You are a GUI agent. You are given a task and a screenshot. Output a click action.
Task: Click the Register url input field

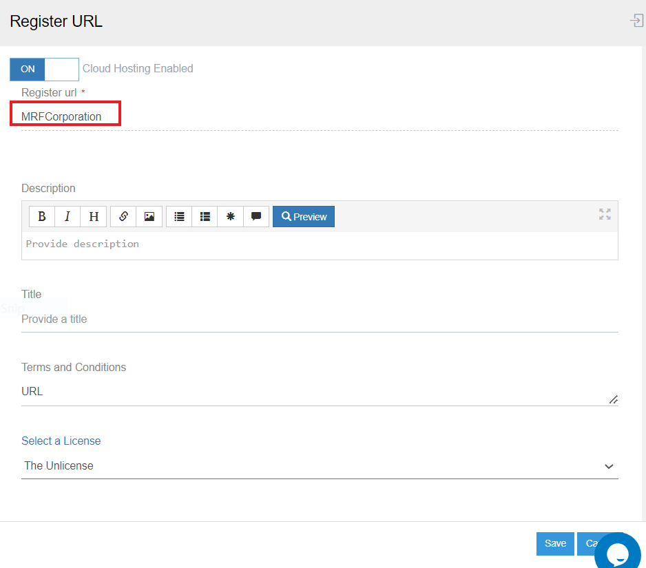(320, 116)
